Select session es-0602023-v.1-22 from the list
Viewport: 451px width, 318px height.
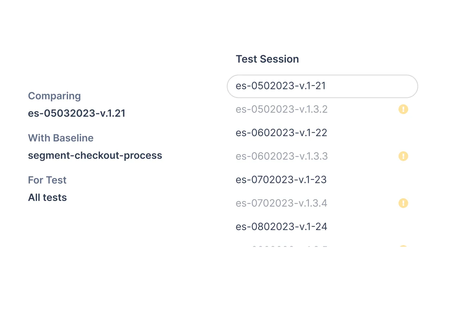281,133
